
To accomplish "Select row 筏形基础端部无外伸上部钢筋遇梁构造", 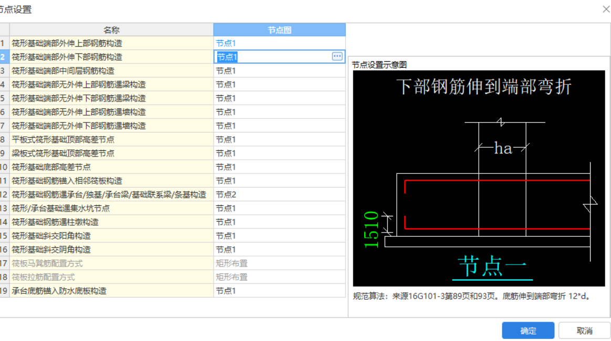I will click(111, 84).
